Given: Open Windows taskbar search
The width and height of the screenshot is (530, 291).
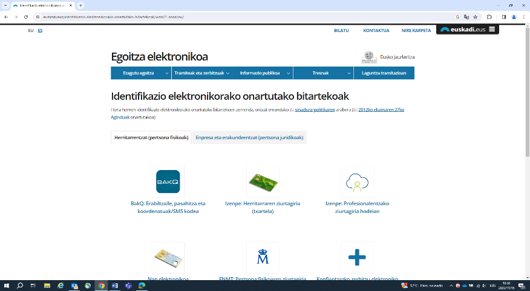Looking at the screenshot, I should pos(20,286).
